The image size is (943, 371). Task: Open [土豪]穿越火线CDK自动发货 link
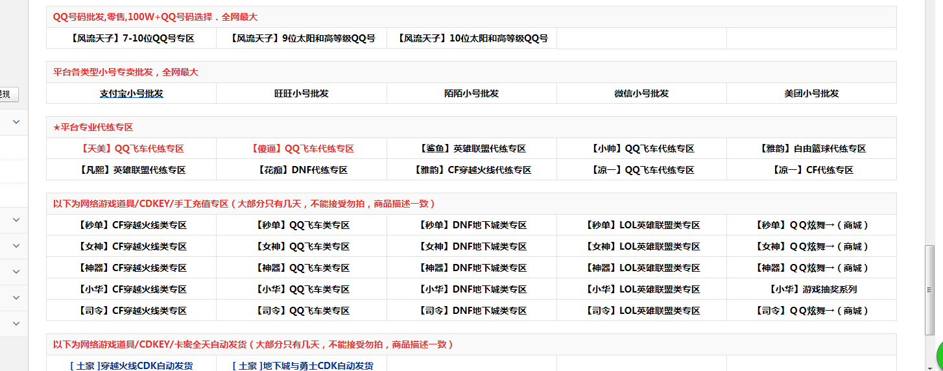coord(131,365)
